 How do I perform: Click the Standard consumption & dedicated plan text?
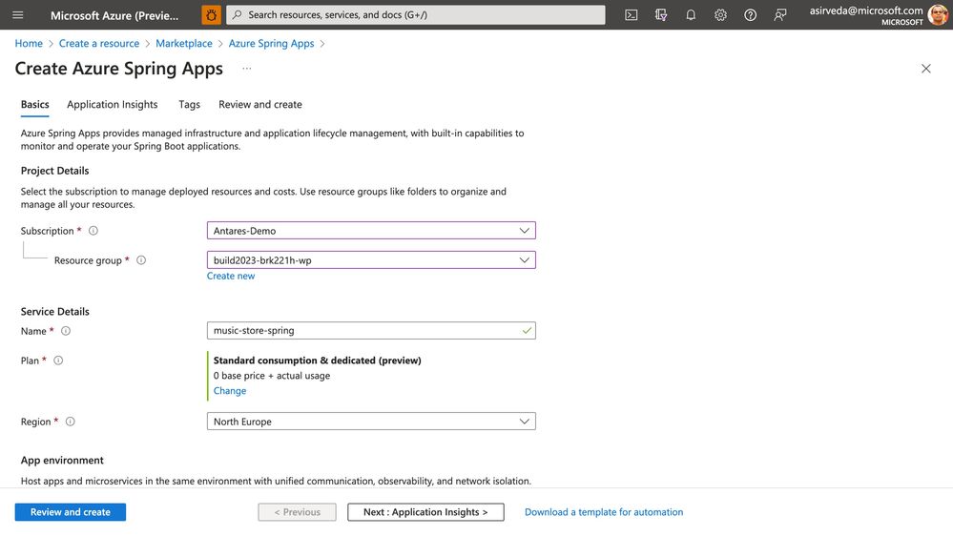point(318,361)
